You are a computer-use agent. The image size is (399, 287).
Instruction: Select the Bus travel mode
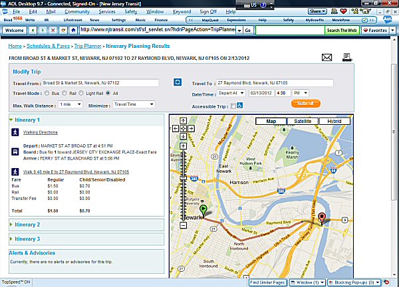(x=47, y=93)
